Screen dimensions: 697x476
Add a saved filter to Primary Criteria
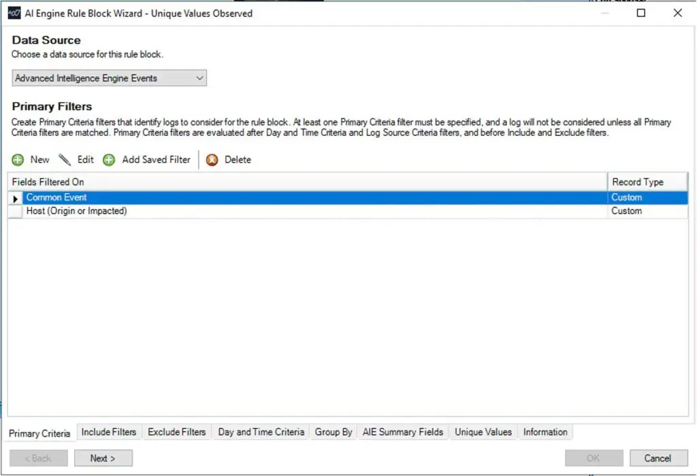[146, 159]
